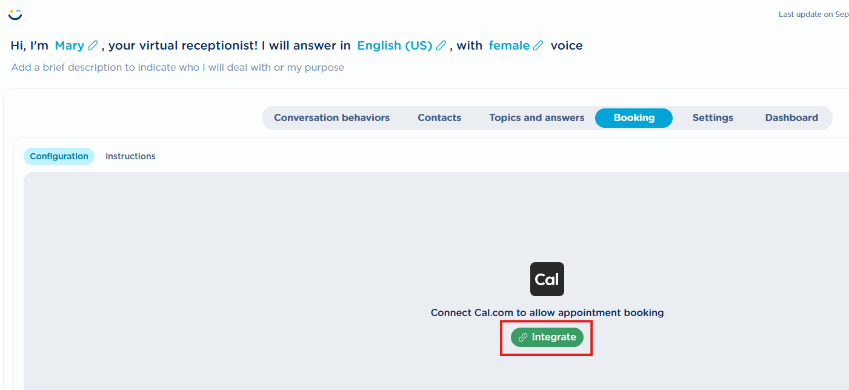Click the Cal.com logo icon

pos(547,279)
